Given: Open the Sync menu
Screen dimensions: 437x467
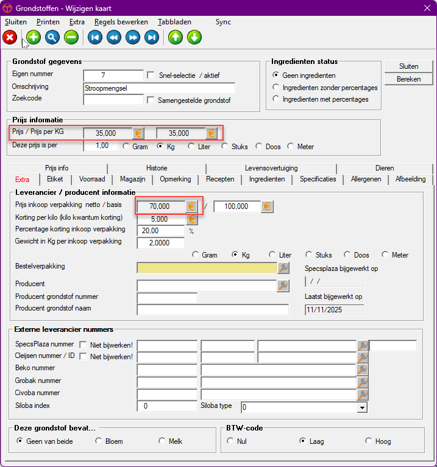Looking at the screenshot, I should [x=223, y=22].
